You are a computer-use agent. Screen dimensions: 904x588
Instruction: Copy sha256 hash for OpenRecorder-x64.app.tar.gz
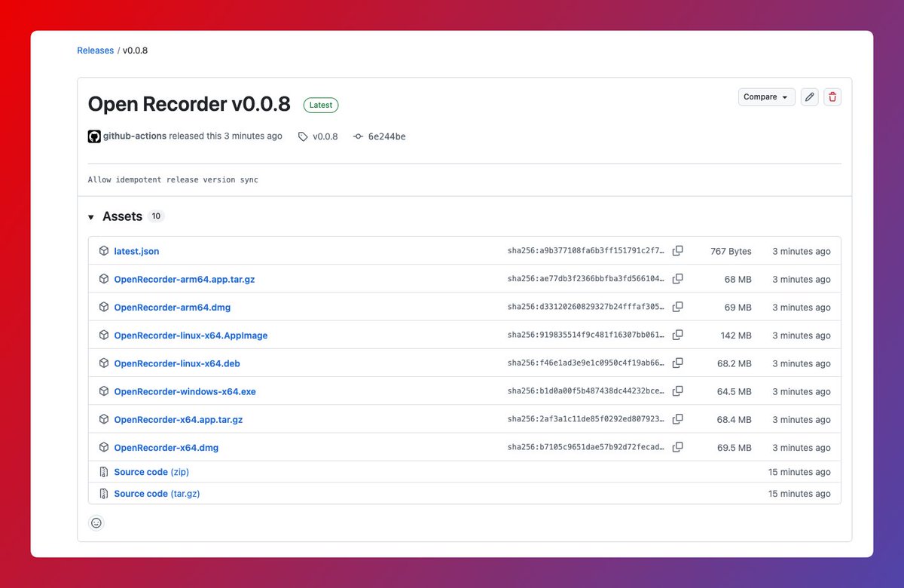[677, 419]
